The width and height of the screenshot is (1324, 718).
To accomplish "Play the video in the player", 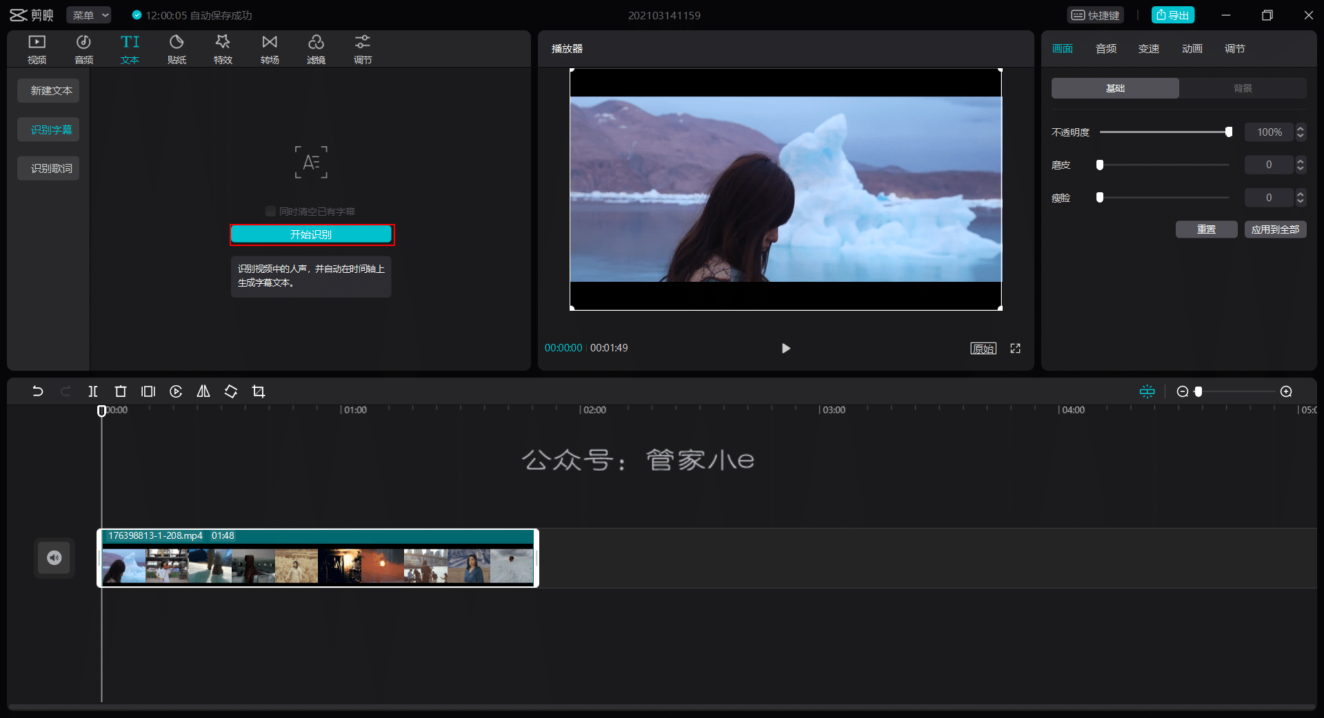I will (x=785, y=348).
